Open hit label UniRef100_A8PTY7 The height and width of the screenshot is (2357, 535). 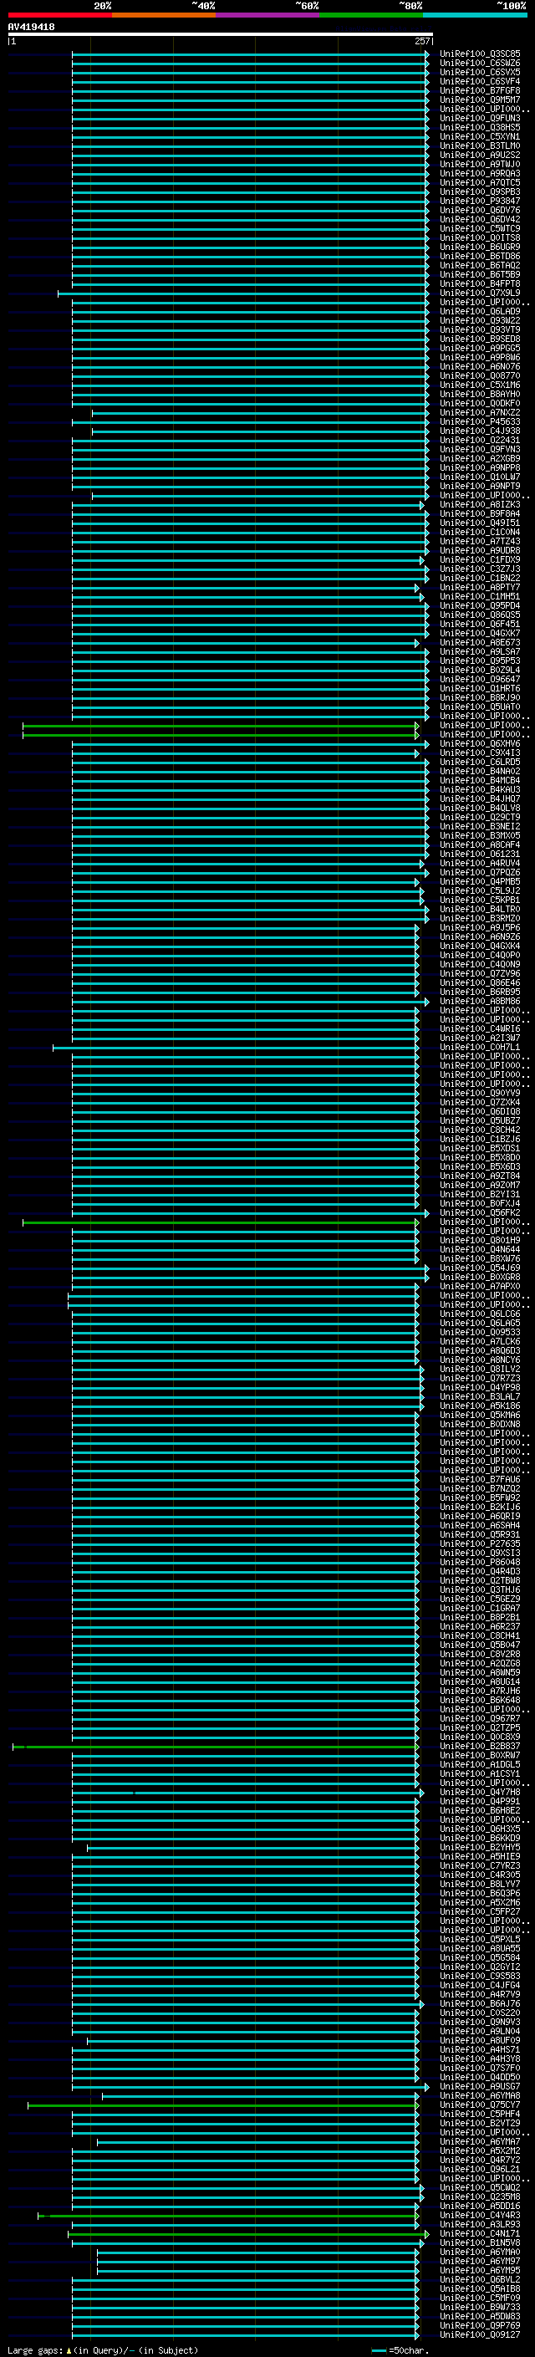pyautogui.click(x=480, y=589)
